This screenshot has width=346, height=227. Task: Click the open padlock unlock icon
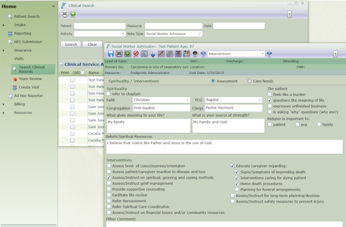click(152, 54)
